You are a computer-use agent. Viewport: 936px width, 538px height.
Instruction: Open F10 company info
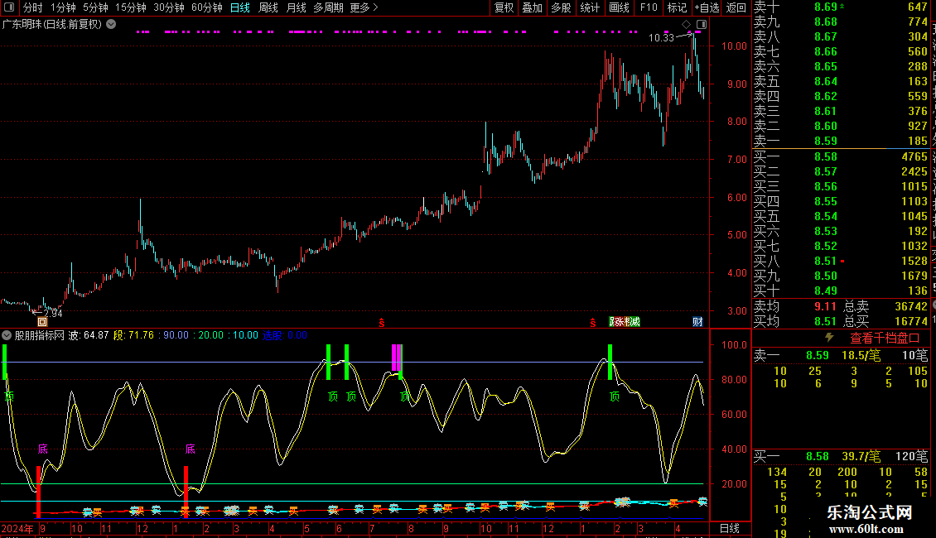[x=649, y=7]
